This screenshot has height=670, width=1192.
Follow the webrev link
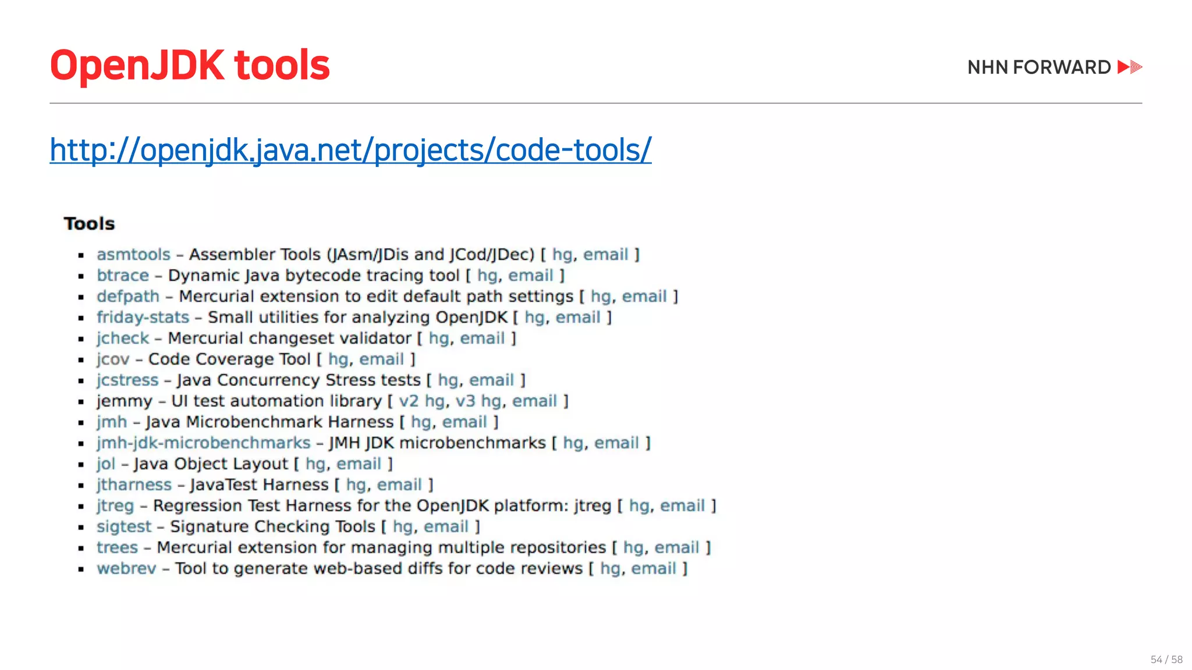click(126, 569)
